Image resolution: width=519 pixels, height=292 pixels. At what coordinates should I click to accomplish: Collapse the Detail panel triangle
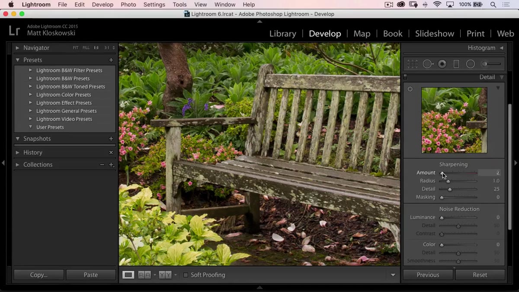[502, 77]
